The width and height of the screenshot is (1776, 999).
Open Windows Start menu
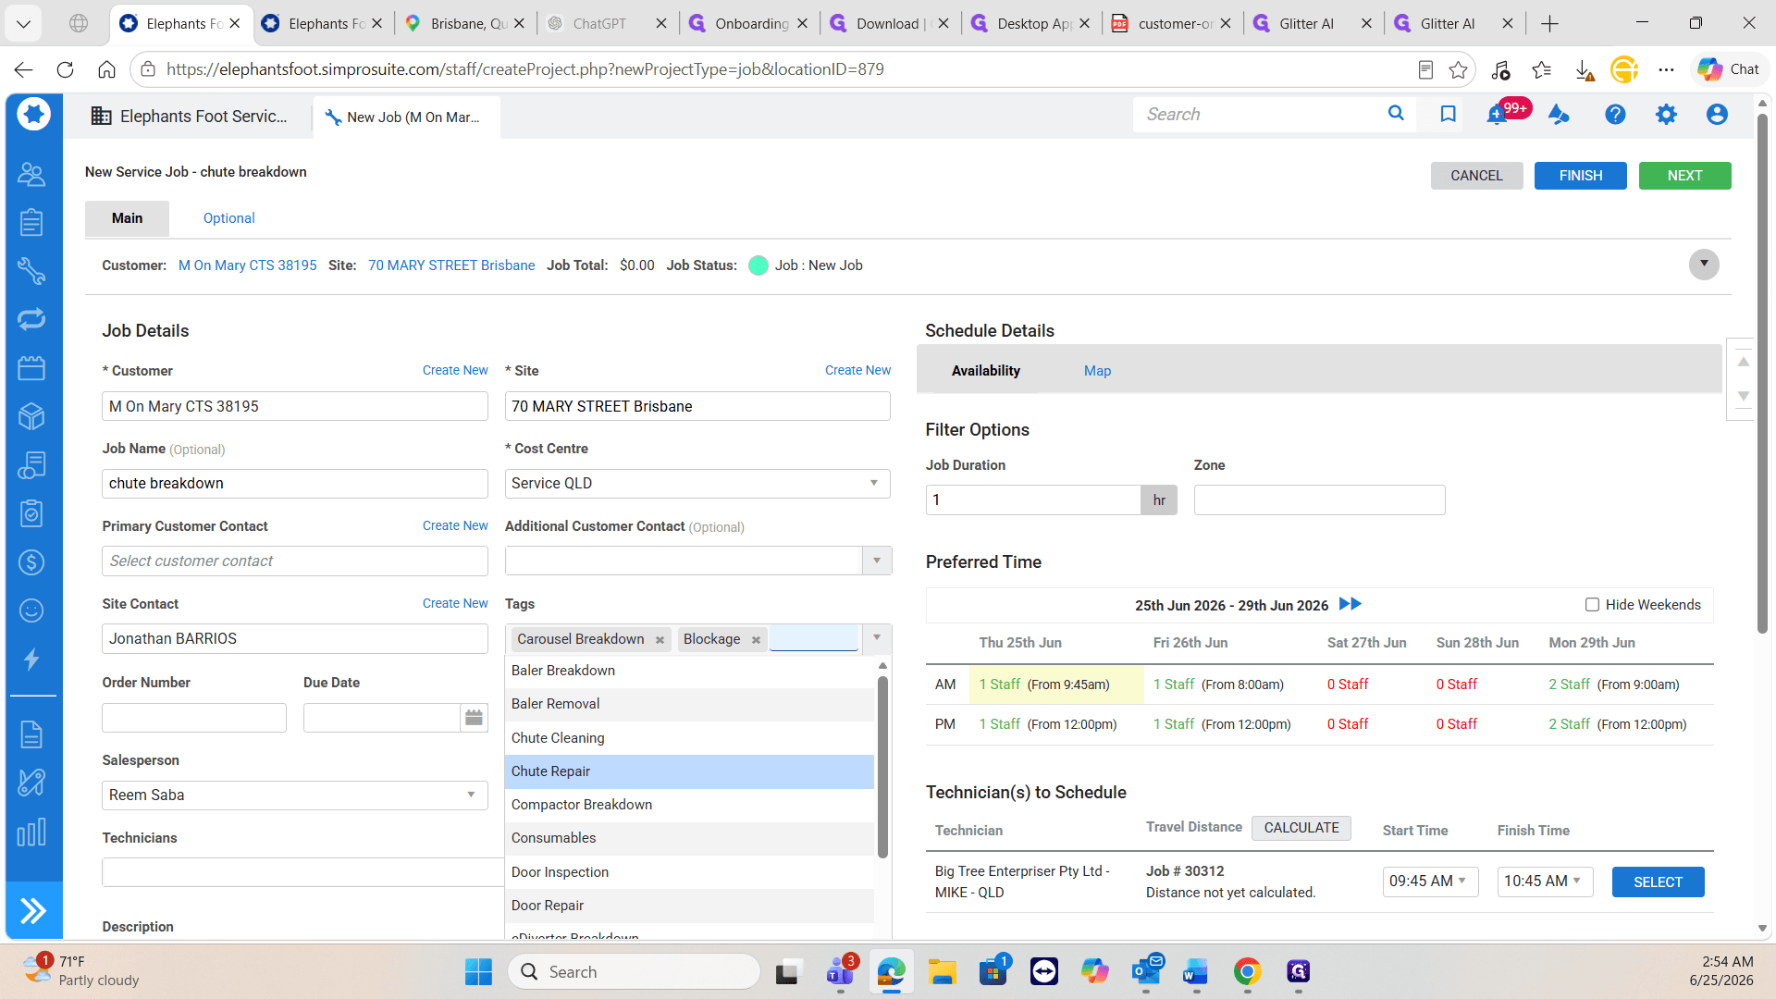click(x=478, y=972)
